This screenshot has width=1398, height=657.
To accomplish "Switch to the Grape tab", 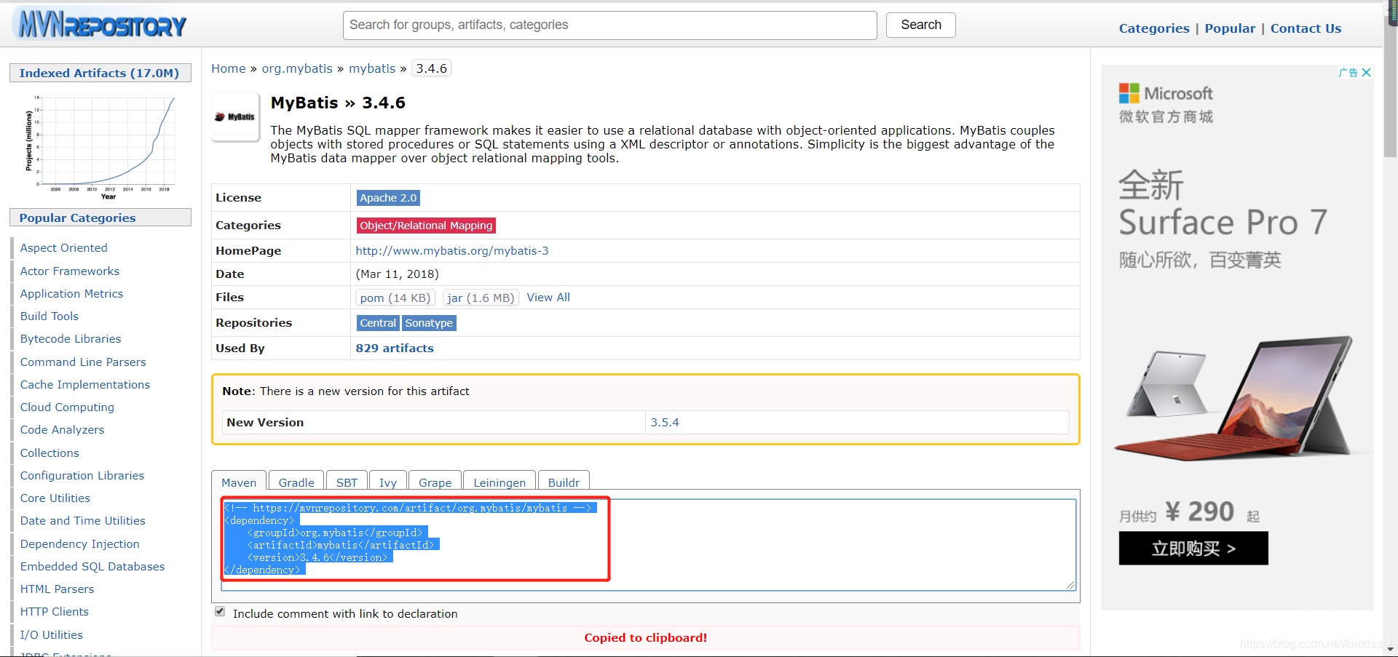I will 435,482.
